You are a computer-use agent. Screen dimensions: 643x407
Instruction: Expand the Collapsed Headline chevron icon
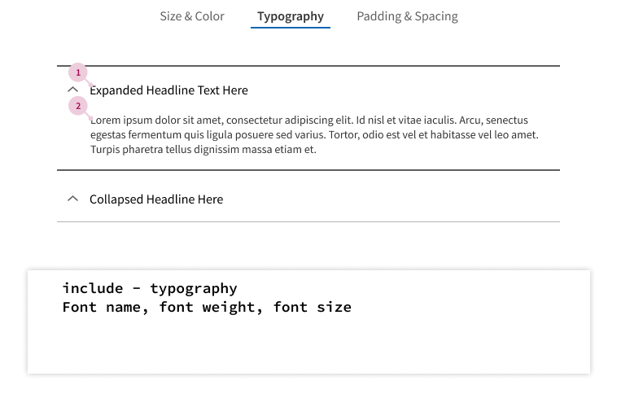[72, 199]
